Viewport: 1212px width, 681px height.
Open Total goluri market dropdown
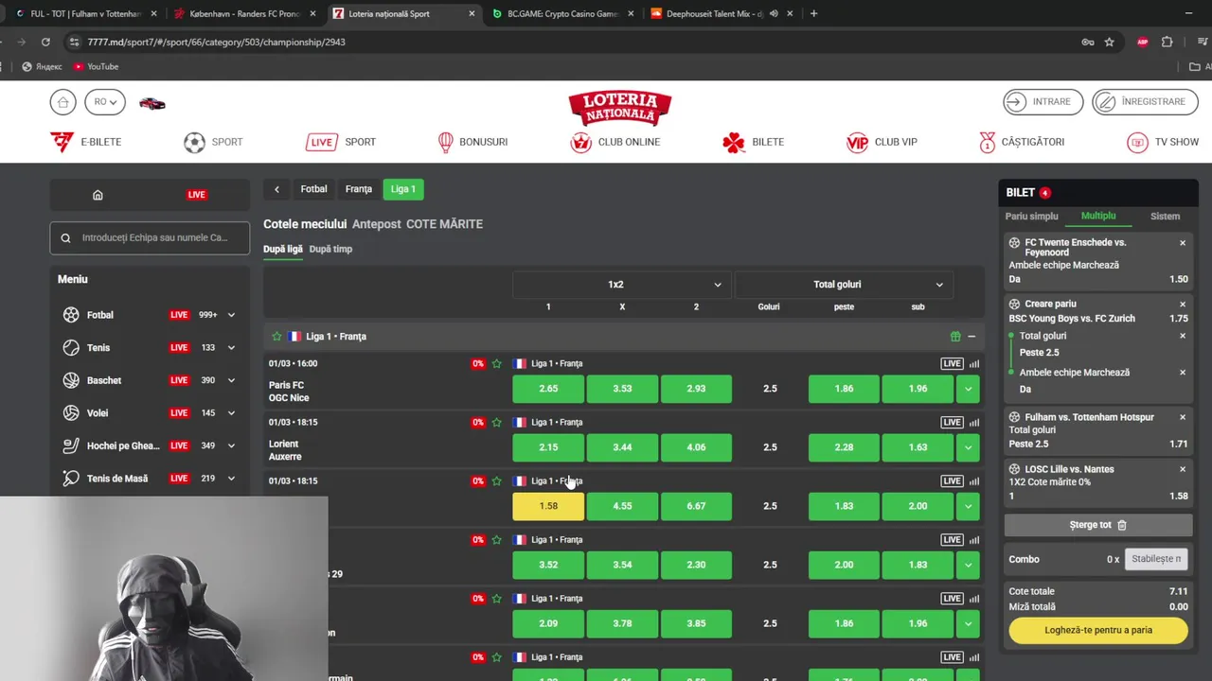tap(844, 285)
